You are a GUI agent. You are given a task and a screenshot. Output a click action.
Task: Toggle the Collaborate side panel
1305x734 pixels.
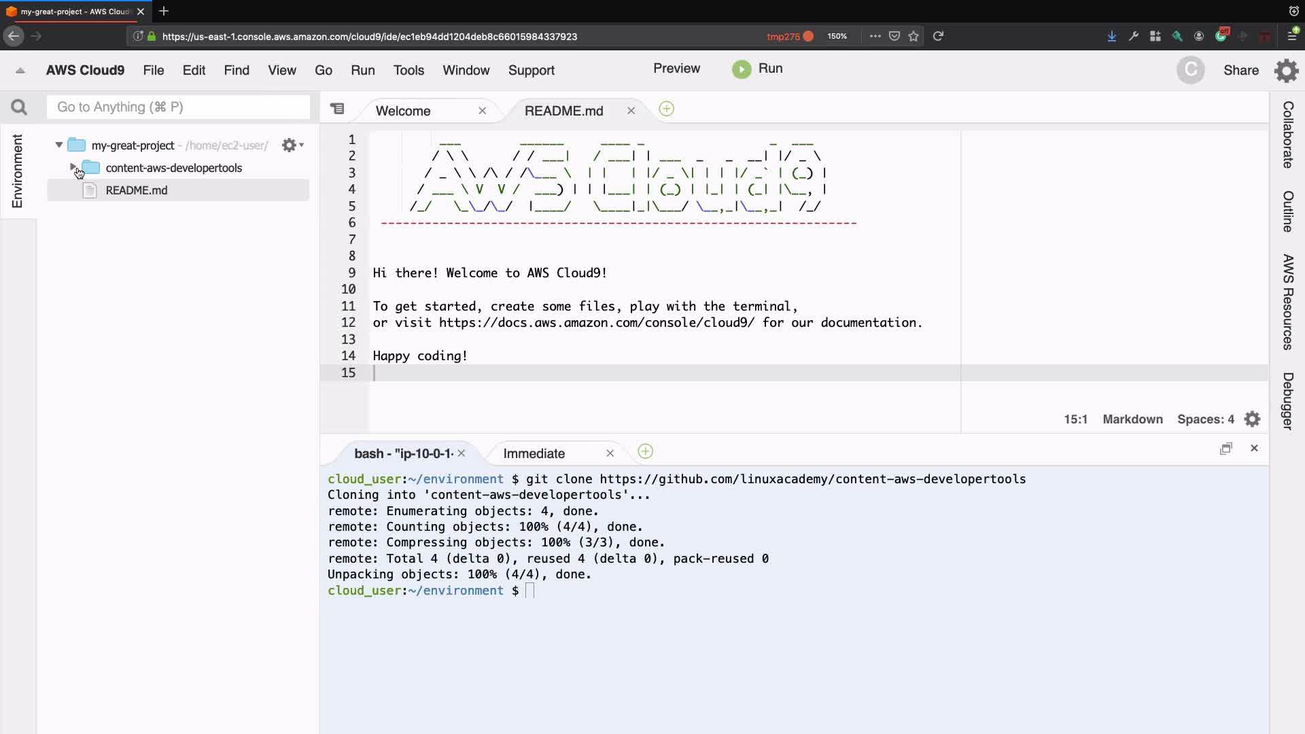tap(1287, 135)
